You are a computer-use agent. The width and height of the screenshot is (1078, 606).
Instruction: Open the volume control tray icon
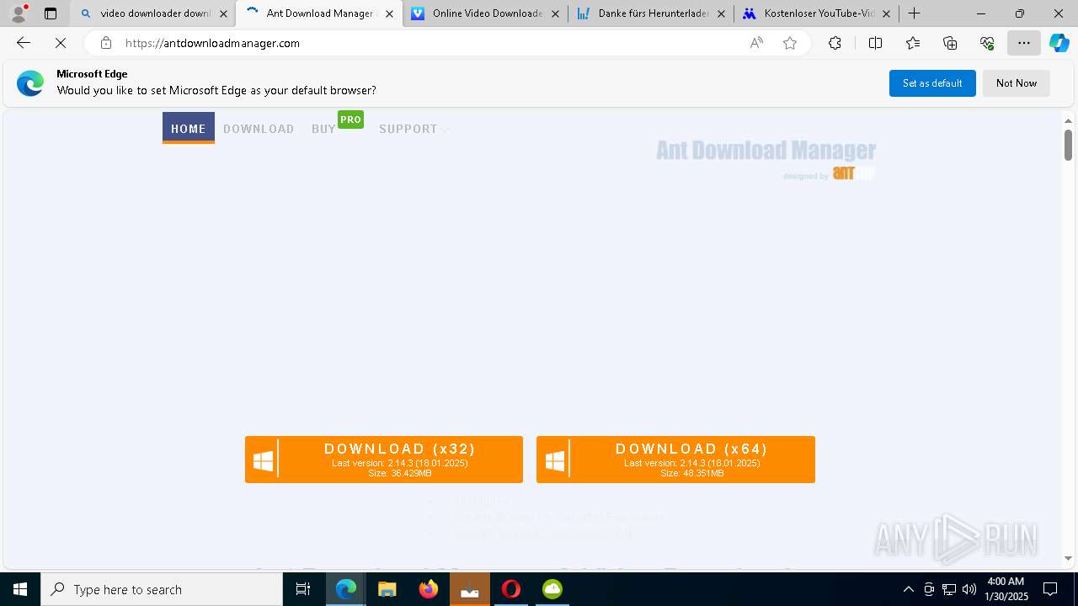pyautogui.click(x=969, y=589)
